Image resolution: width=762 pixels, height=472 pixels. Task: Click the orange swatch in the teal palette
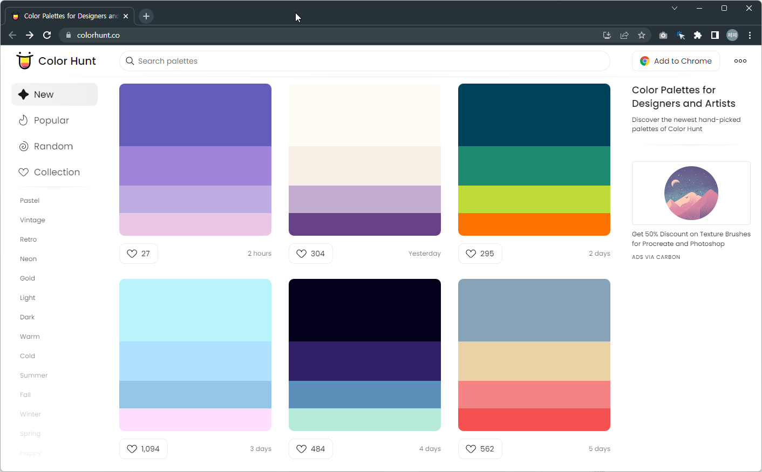tap(534, 224)
